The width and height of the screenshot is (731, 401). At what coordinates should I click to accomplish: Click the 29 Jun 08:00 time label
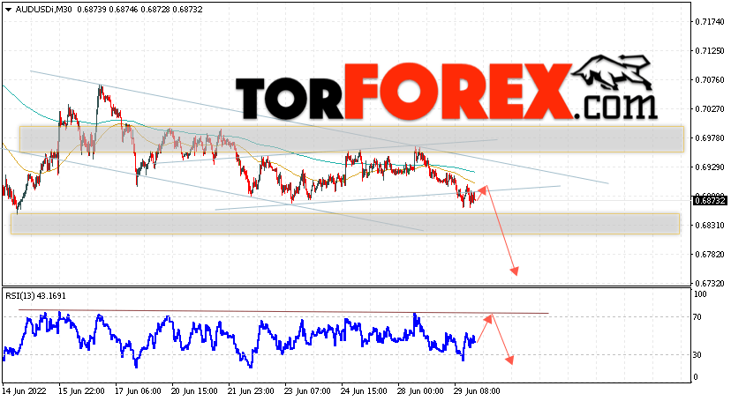(x=477, y=390)
